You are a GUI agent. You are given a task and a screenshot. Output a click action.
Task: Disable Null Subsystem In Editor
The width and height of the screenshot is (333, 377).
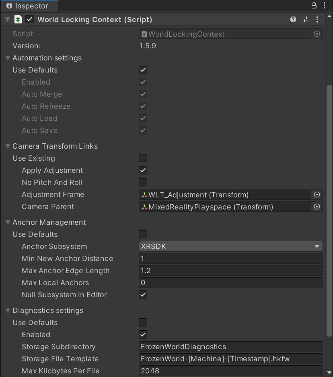tap(143, 295)
